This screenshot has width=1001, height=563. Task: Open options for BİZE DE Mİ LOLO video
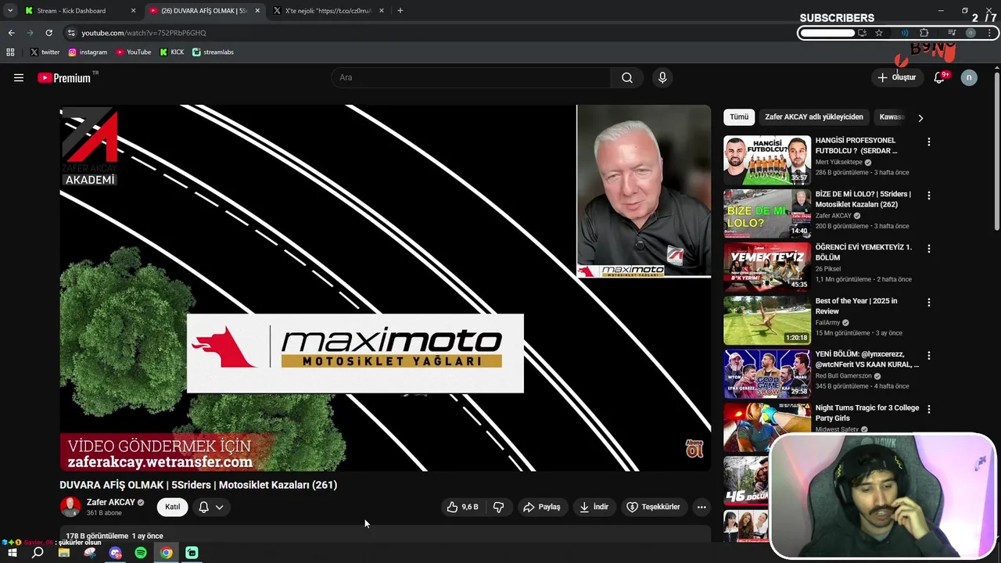point(929,195)
